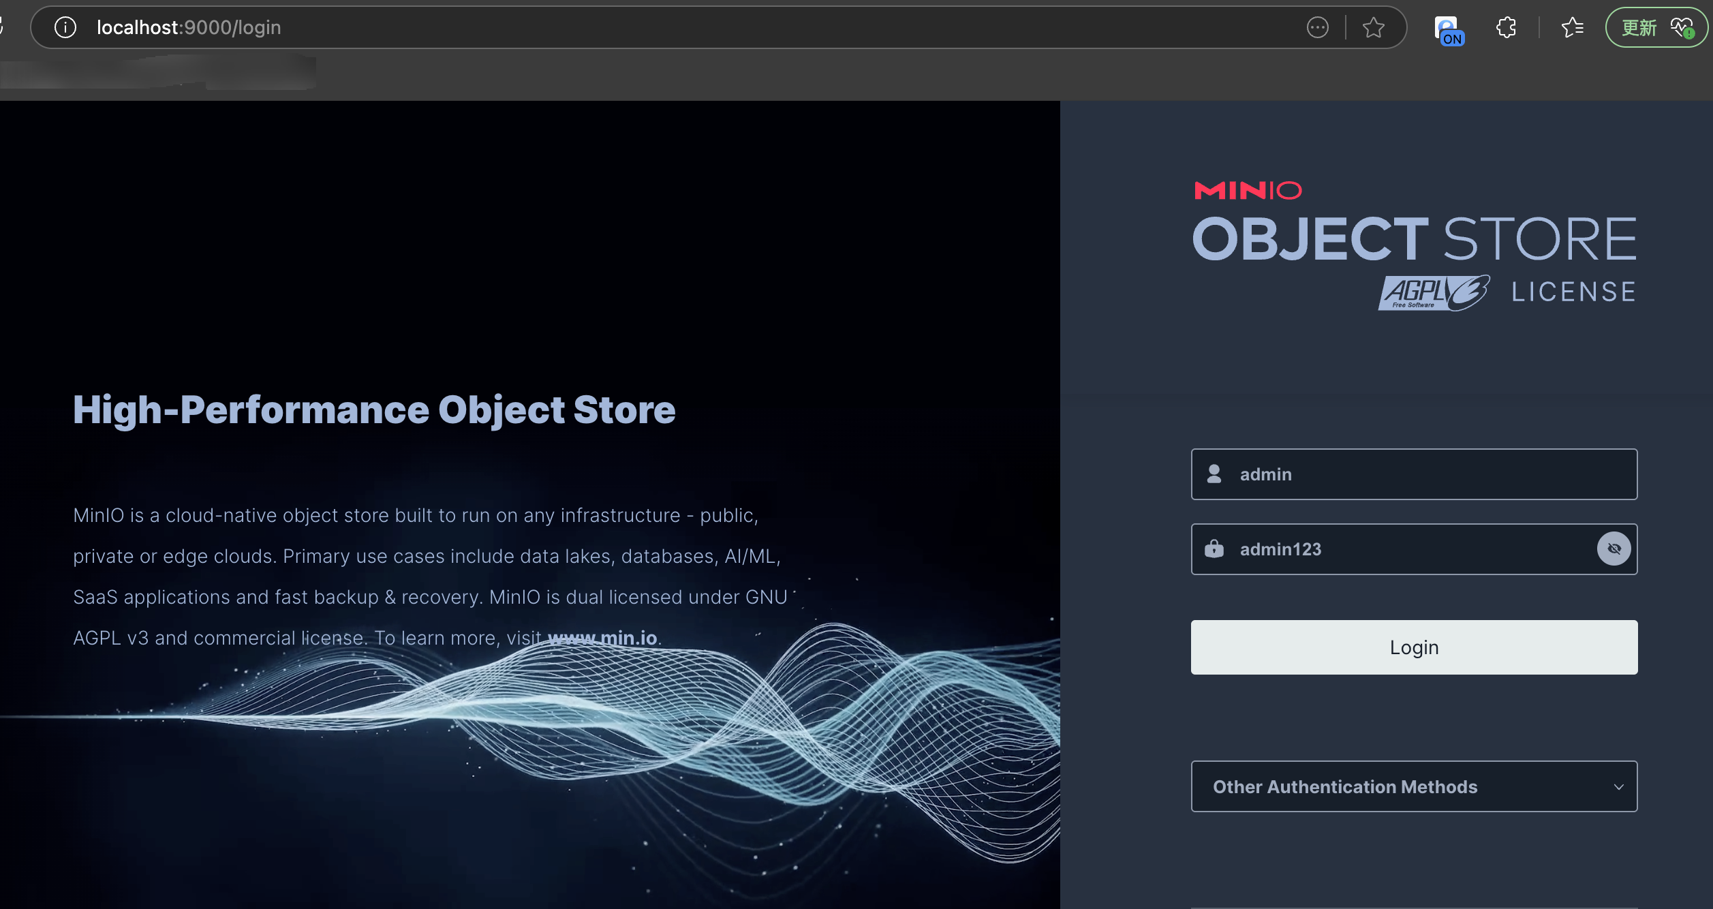This screenshot has height=909, width=1713.
Task: Open the favorites list star icon
Action: tap(1572, 27)
